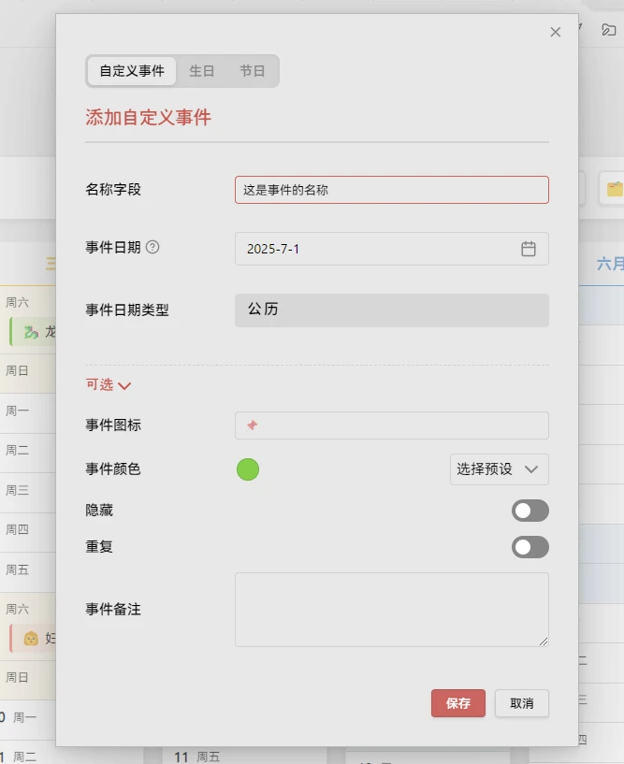Click the green event color swatch
Viewport: 624px width, 764px height.
[x=248, y=469]
